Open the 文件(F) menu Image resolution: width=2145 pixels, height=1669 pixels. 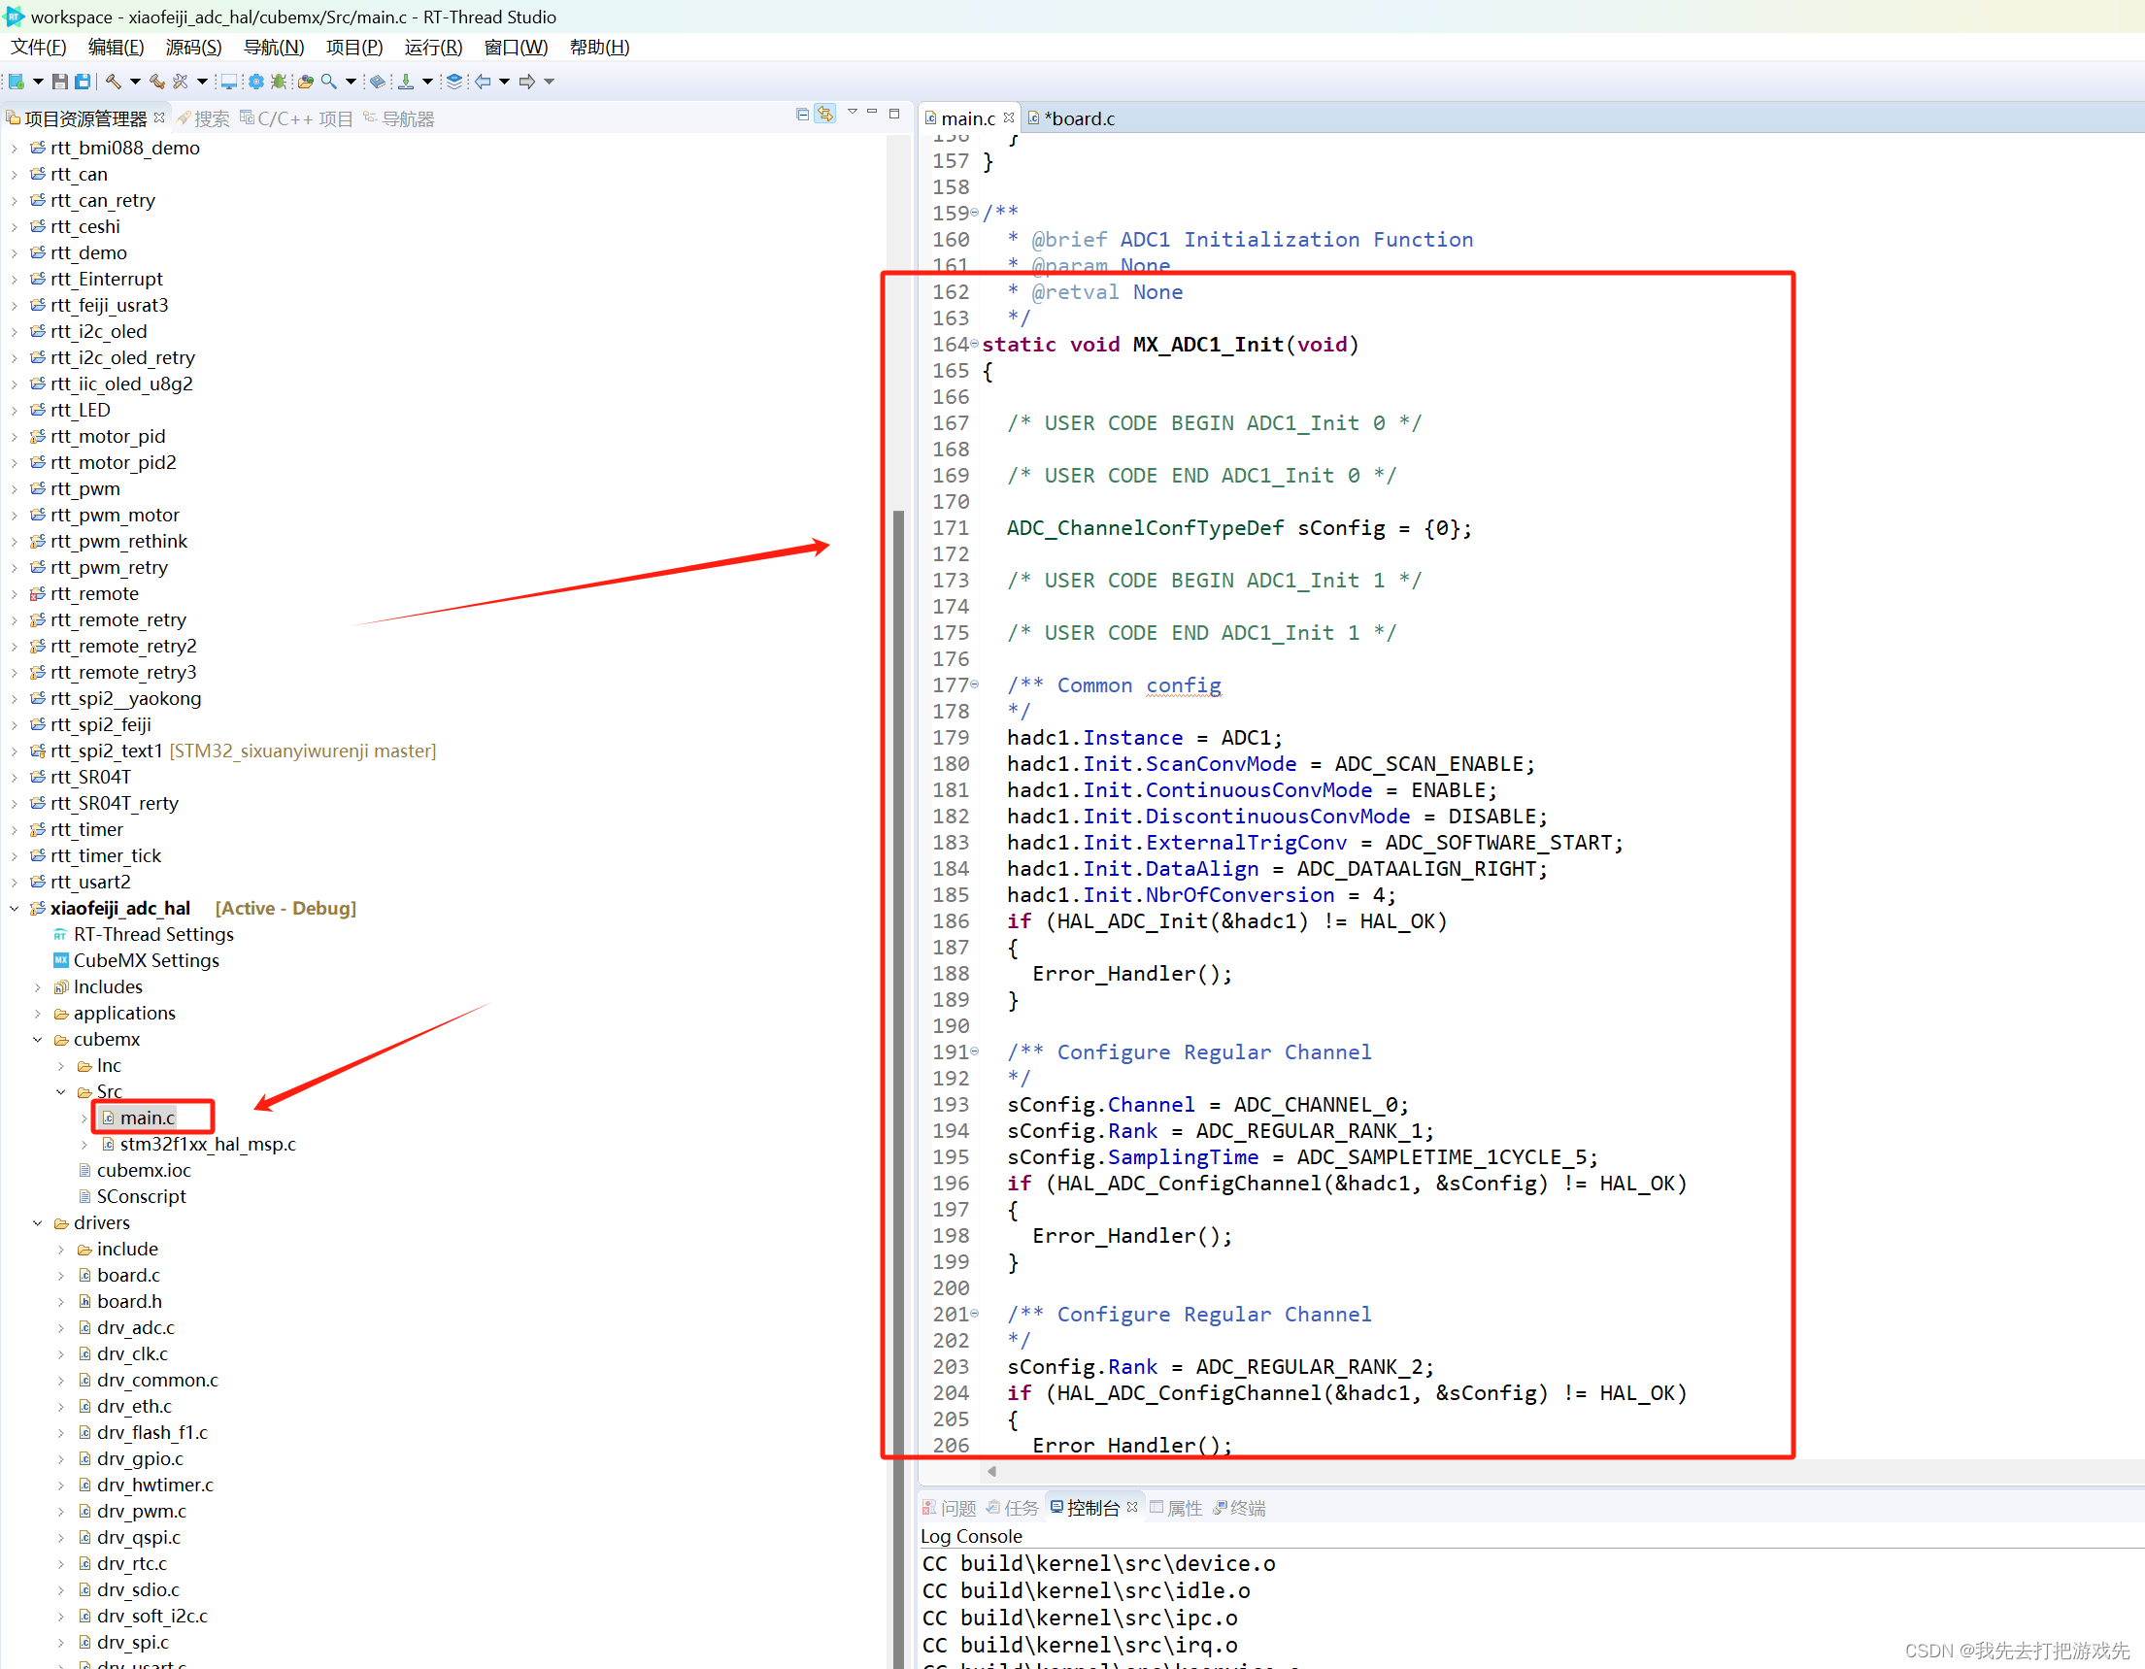[x=38, y=48]
